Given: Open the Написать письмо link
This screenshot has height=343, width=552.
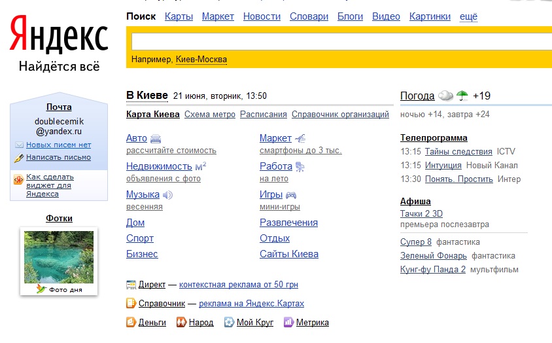Looking at the screenshot, I should pyautogui.click(x=58, y=157).
